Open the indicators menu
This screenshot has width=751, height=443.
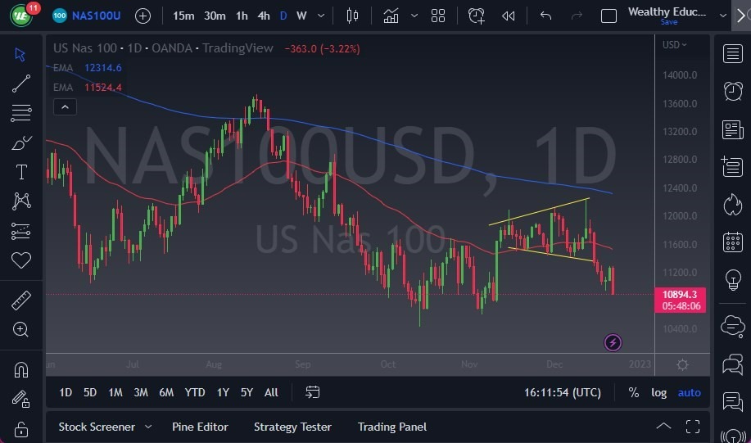pyautogui.click(x=391, y=16)
